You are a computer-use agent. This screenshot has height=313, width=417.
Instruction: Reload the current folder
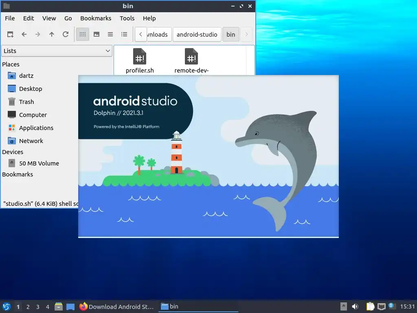point(66,34)
